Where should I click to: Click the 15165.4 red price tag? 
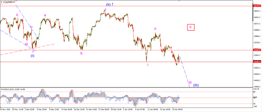click(257, 62)
